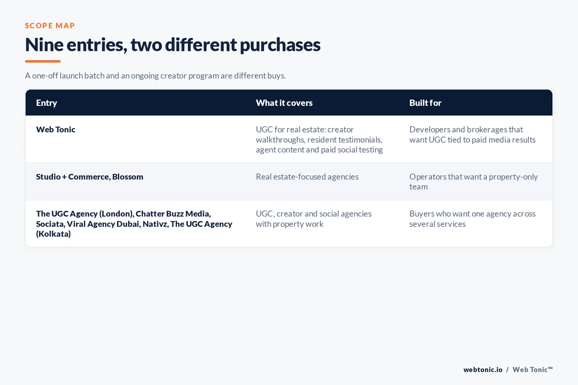Click the SCOPE MAP label
This screenshot has height=385, width=578.
pyautogui.click(x=50, y=26)
